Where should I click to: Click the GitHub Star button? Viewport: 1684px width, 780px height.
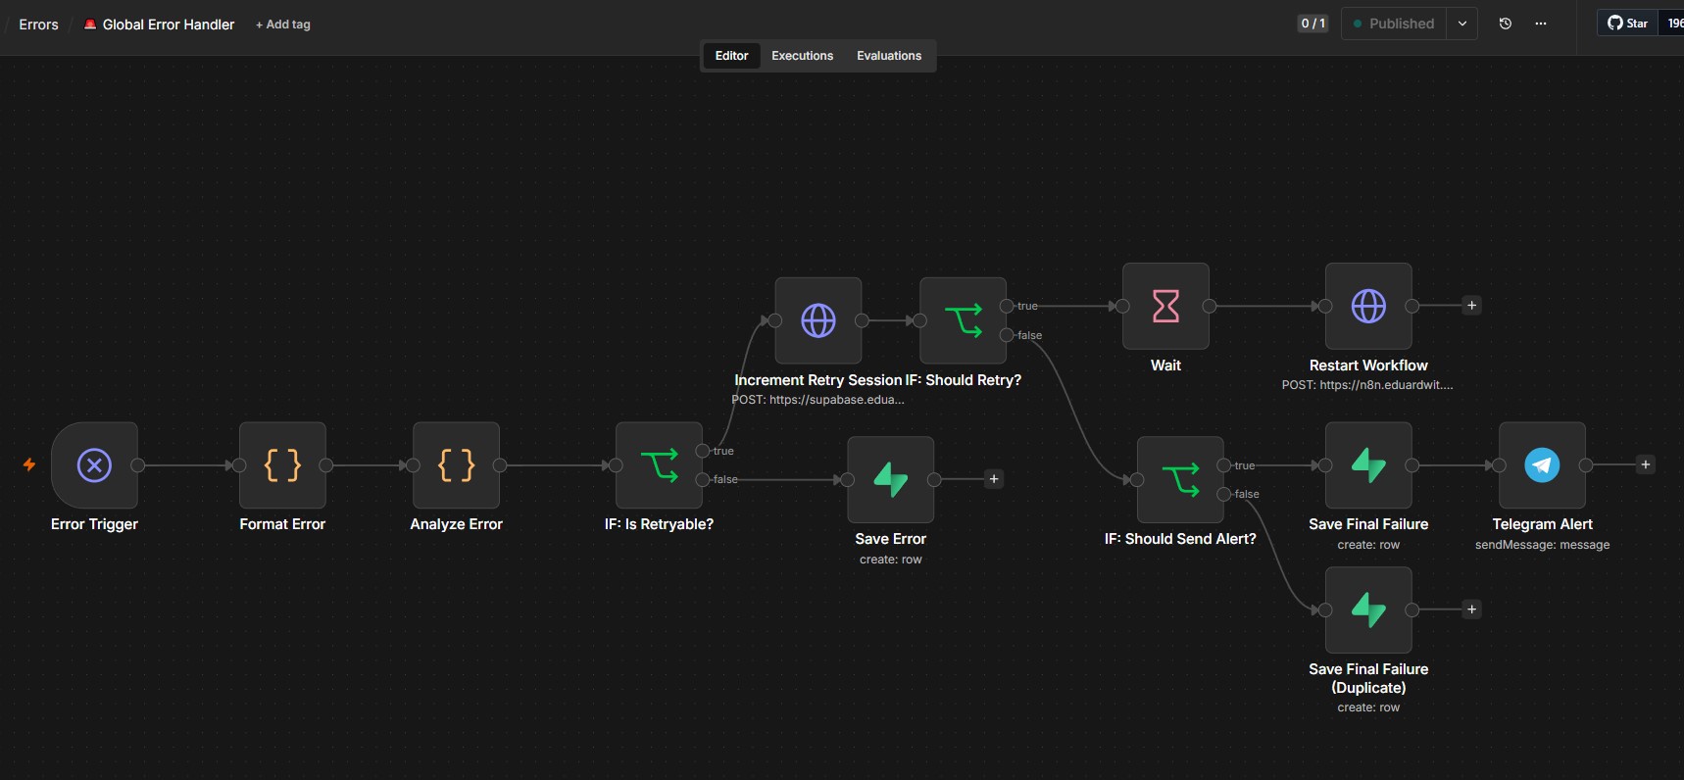click(x=1627, y=24)
